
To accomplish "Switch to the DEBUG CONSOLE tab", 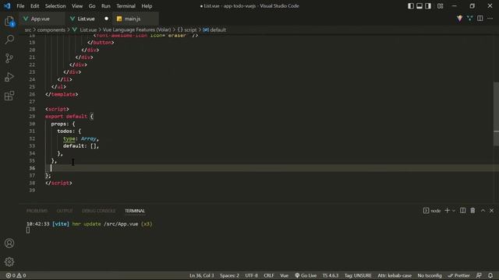I will point(99,211).
